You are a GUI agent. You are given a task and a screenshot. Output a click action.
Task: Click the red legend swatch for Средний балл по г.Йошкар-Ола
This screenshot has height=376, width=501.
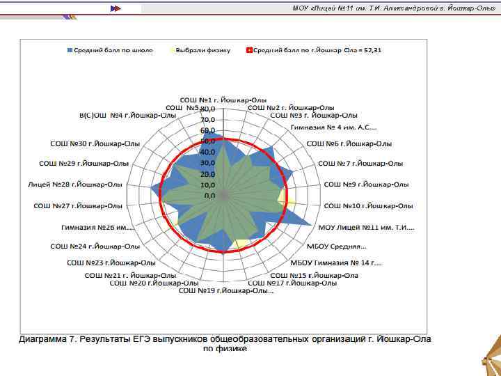(249, 50)
